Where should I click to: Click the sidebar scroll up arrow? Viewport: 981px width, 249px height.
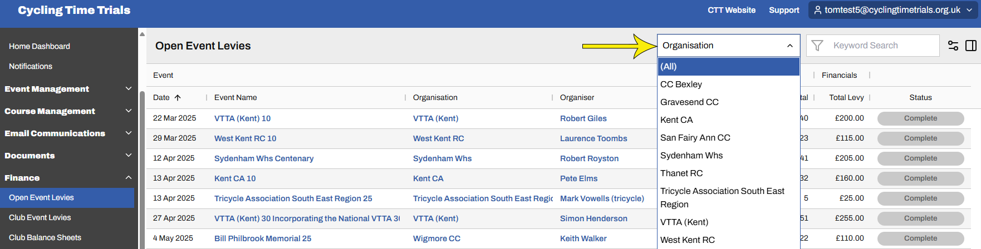(x=142, y=34)
